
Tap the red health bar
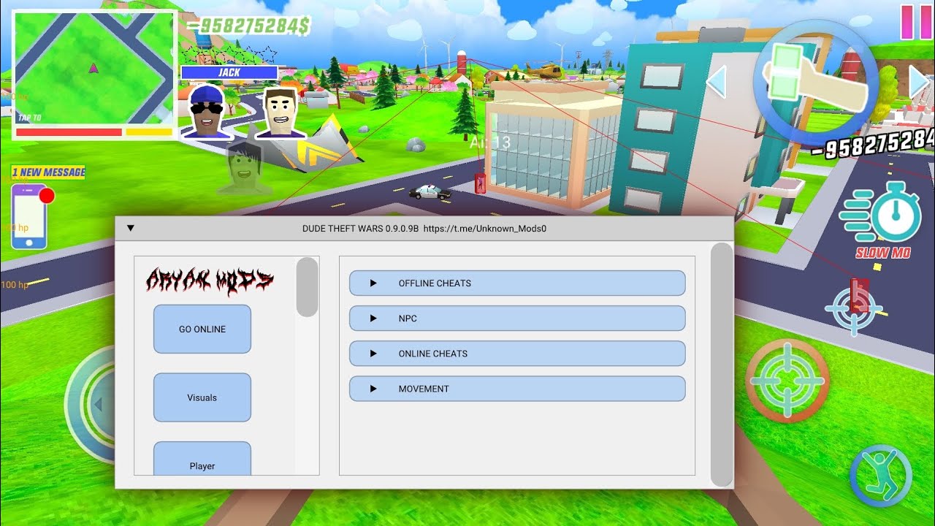point(69,132)
